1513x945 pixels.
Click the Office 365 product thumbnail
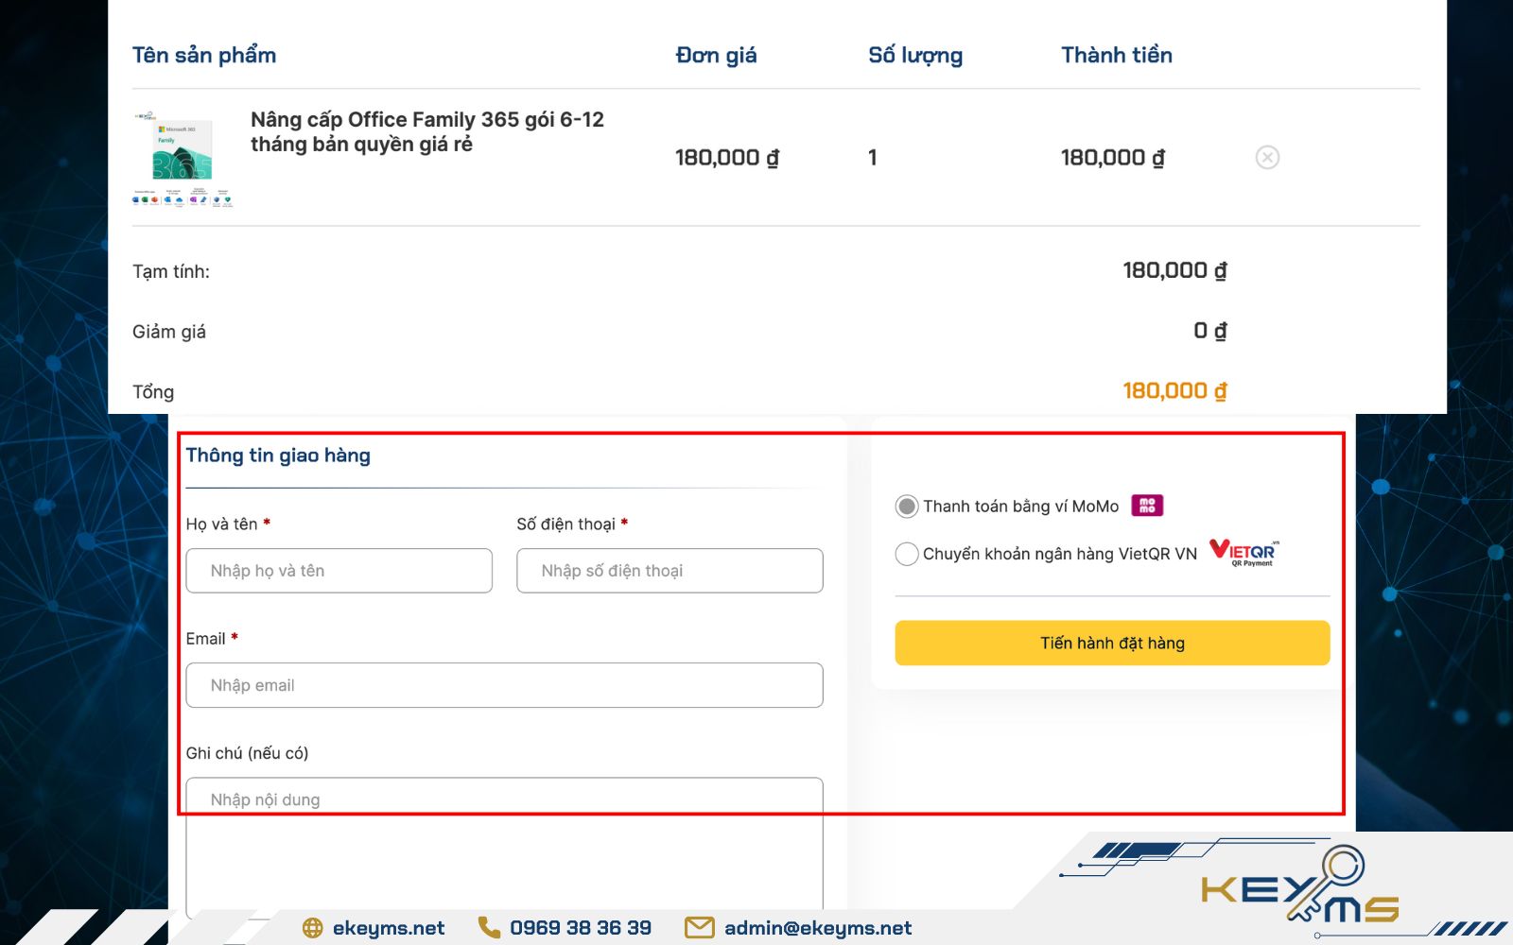pyautogui.click(x=183, y=158)
